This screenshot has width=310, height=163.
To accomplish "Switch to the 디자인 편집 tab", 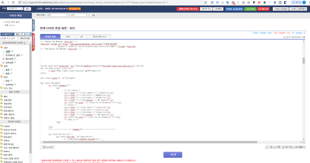I will tap(50, 37).
